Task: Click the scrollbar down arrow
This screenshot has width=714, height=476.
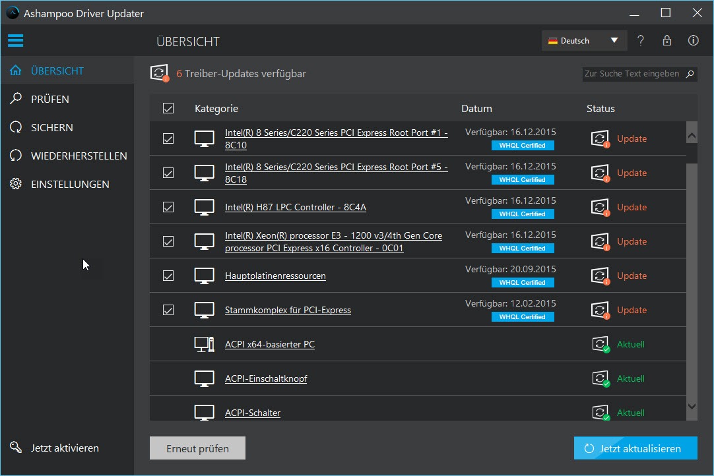Action: (x=692, y=406)
